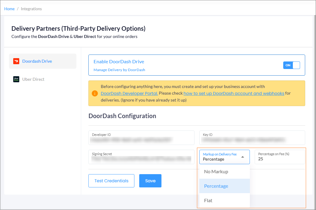Click the Uber Eats logo icon in sidebar
The height and width of the screenshot is (210, 316).
tap(16, 79)
